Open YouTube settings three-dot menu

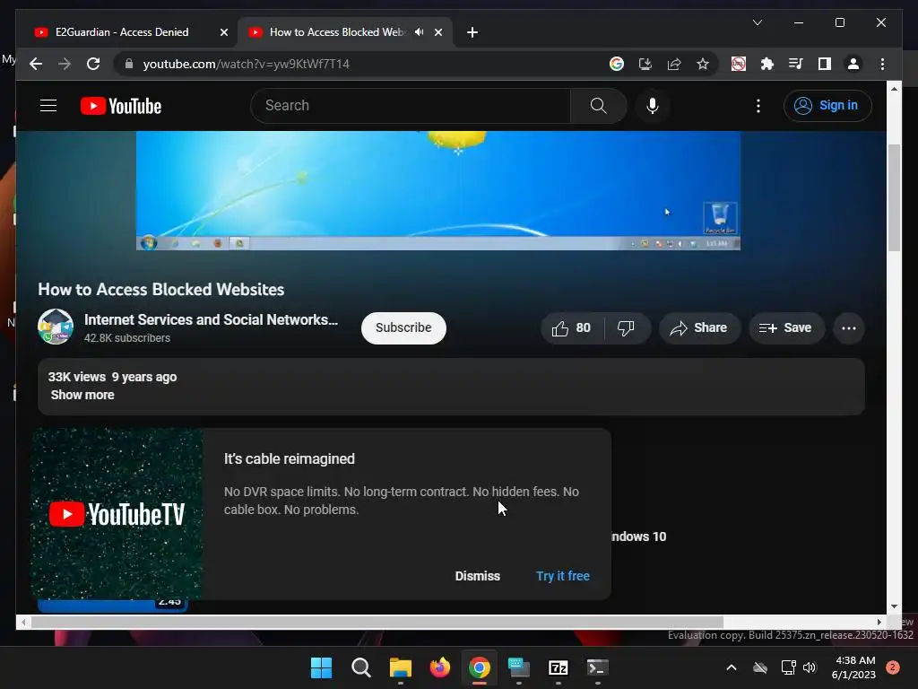coord(758,106)
